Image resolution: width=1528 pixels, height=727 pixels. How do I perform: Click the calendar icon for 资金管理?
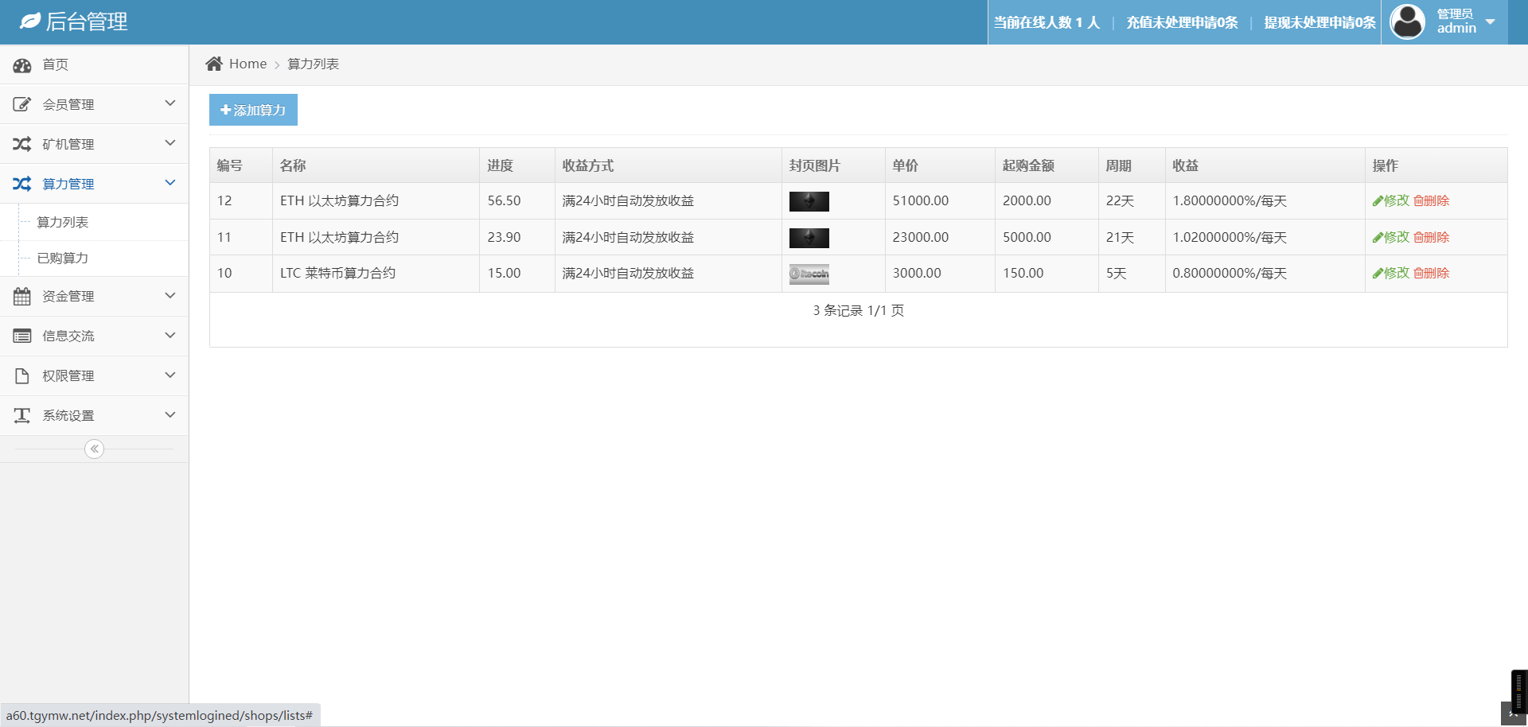pos(22,297)
